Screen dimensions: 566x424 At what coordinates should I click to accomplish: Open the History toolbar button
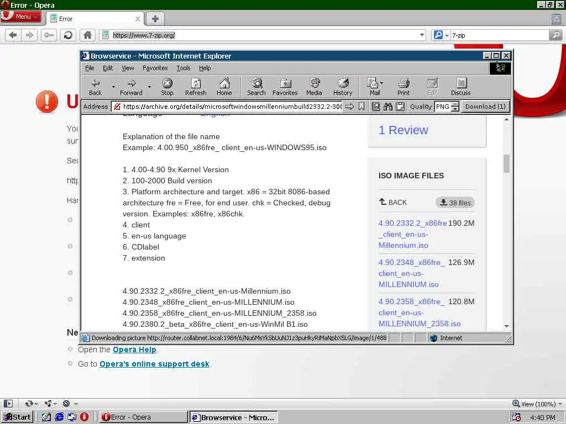click(343, 87)
